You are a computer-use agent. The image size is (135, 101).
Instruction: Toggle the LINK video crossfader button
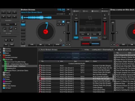(100, 38)
